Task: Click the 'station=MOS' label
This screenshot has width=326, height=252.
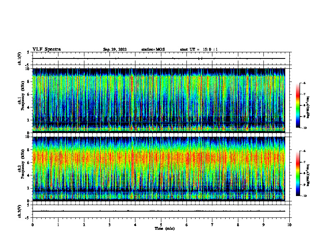Action: pos(153,49)
